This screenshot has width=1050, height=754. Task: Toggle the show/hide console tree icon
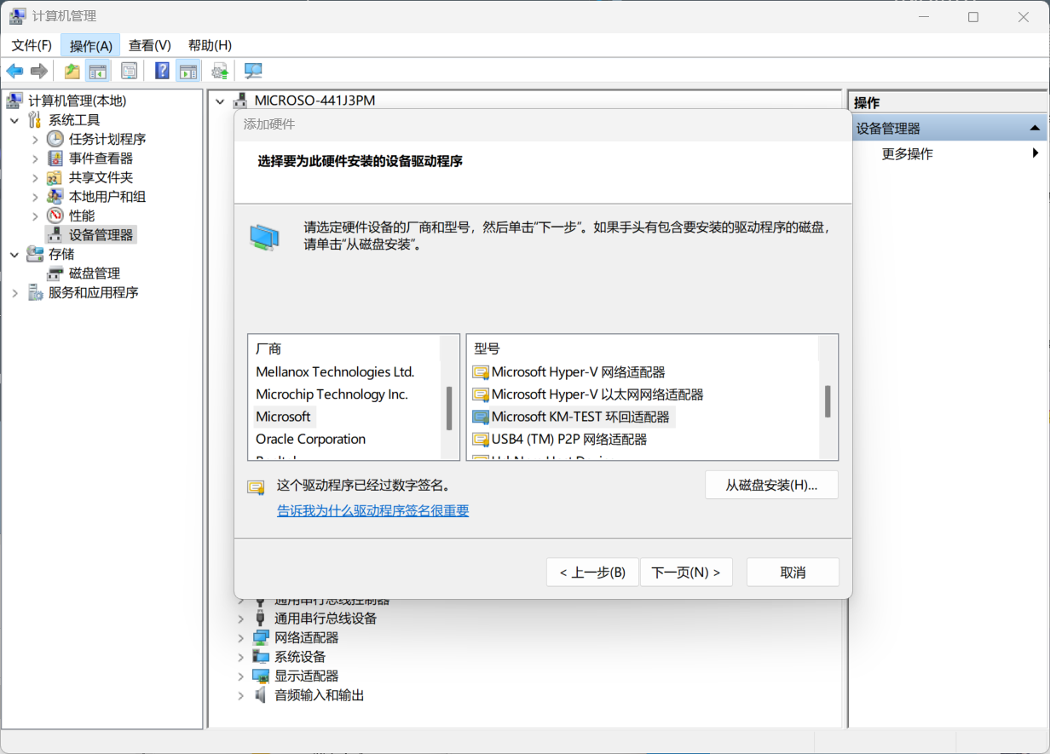pos(99,71)
